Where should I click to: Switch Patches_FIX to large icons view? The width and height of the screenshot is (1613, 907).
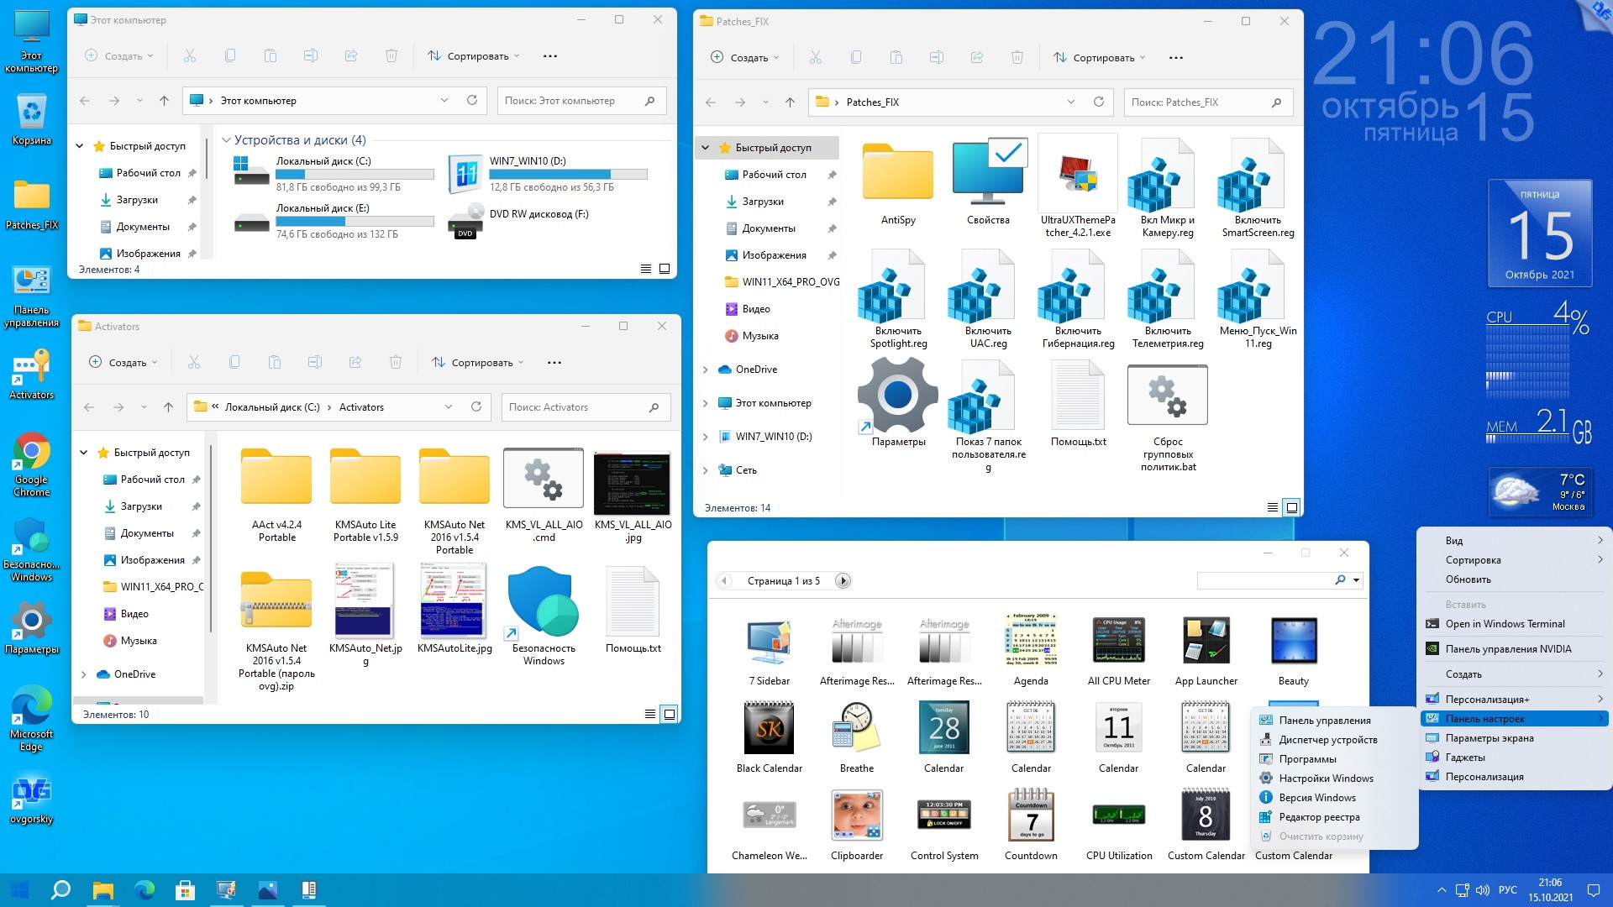coord(1292,507)
